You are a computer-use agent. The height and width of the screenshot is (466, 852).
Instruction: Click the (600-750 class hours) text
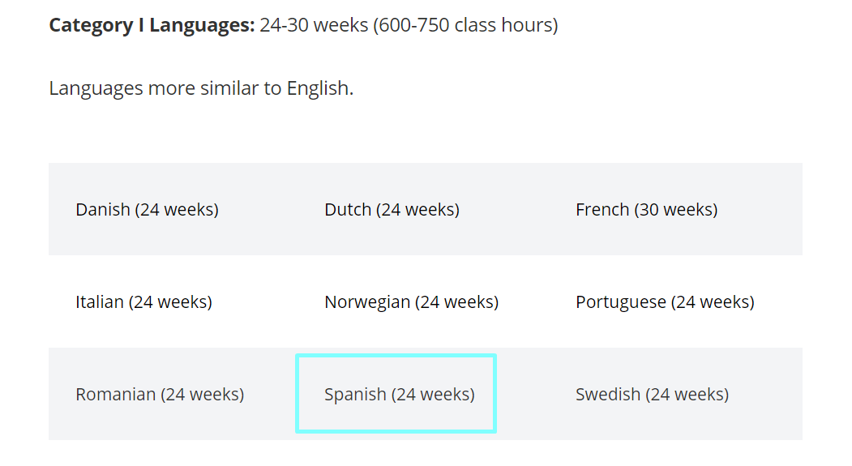pyautogui.click(x=465, y=25)
